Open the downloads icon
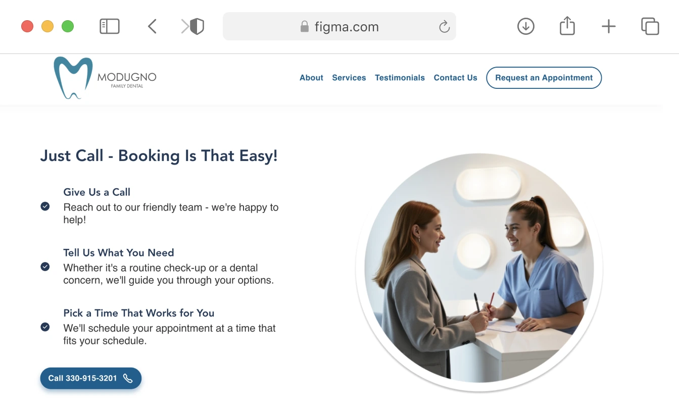This screenshot has width=679, height=416. click(x=526, y=26)
